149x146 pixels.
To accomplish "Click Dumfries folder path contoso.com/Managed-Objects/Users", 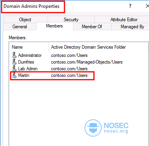I will click(x=86, y=62).
